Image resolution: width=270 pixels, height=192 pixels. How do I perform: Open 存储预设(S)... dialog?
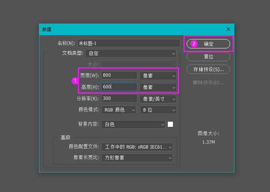pos(208,69)
